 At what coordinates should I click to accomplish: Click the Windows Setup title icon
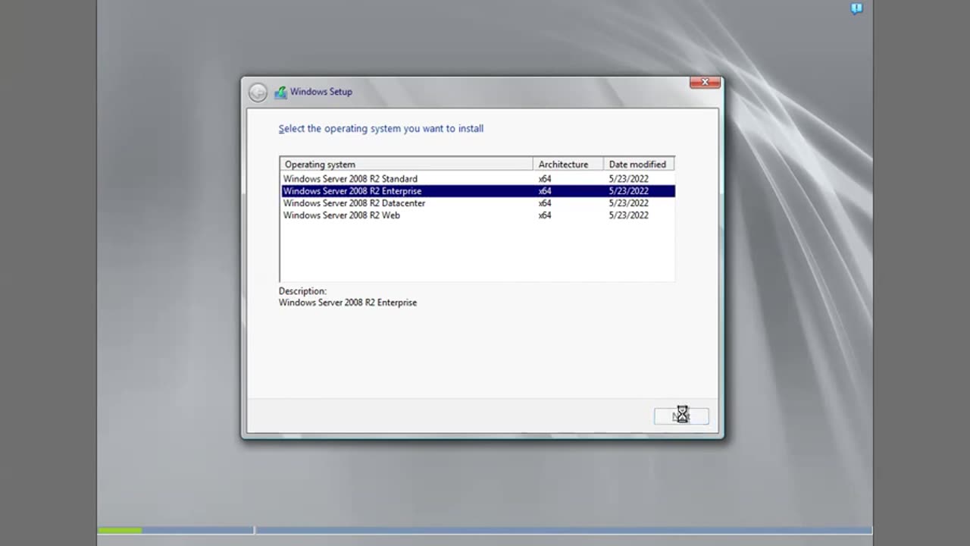click(280, 93)
